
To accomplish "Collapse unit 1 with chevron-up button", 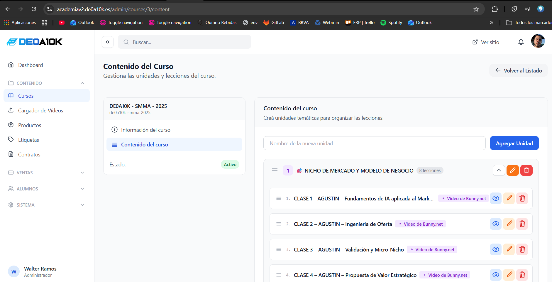I will 499,170.
